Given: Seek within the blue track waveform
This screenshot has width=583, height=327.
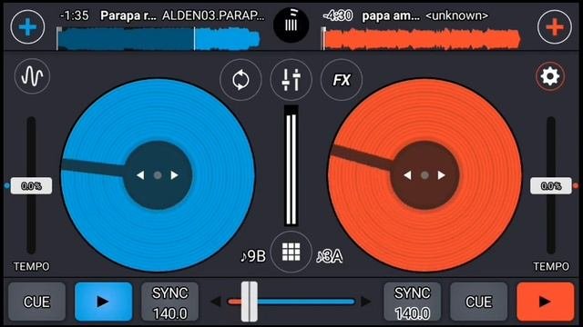Looking at the screenshot, I should [159, 38].
